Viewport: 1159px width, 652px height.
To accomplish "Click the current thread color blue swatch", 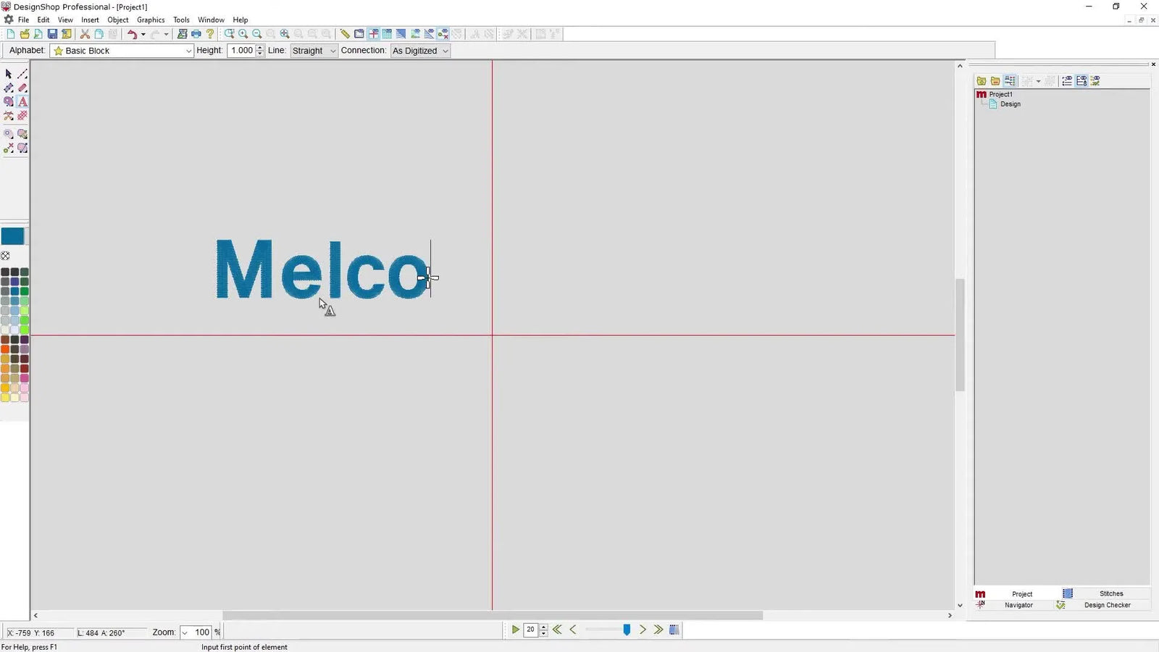I will pos(12,236).
